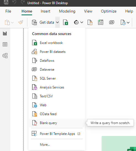Viewport: 136px width, 151px height.
Task: Click the Excel workbook ribbon icon
Action: coord(66,22)
